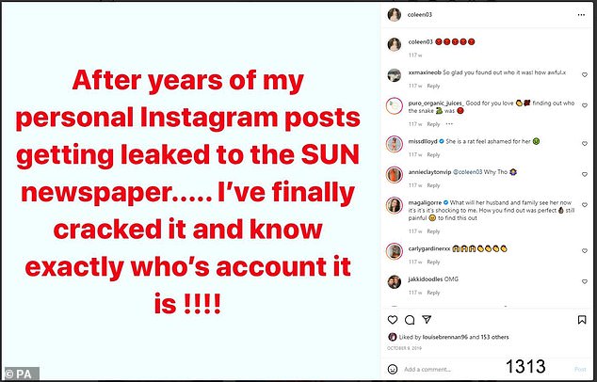The width and height of the screenshot is (597, 382).
Task: Like xxmaxineob's comment
Action: click(x=585, y=72)
